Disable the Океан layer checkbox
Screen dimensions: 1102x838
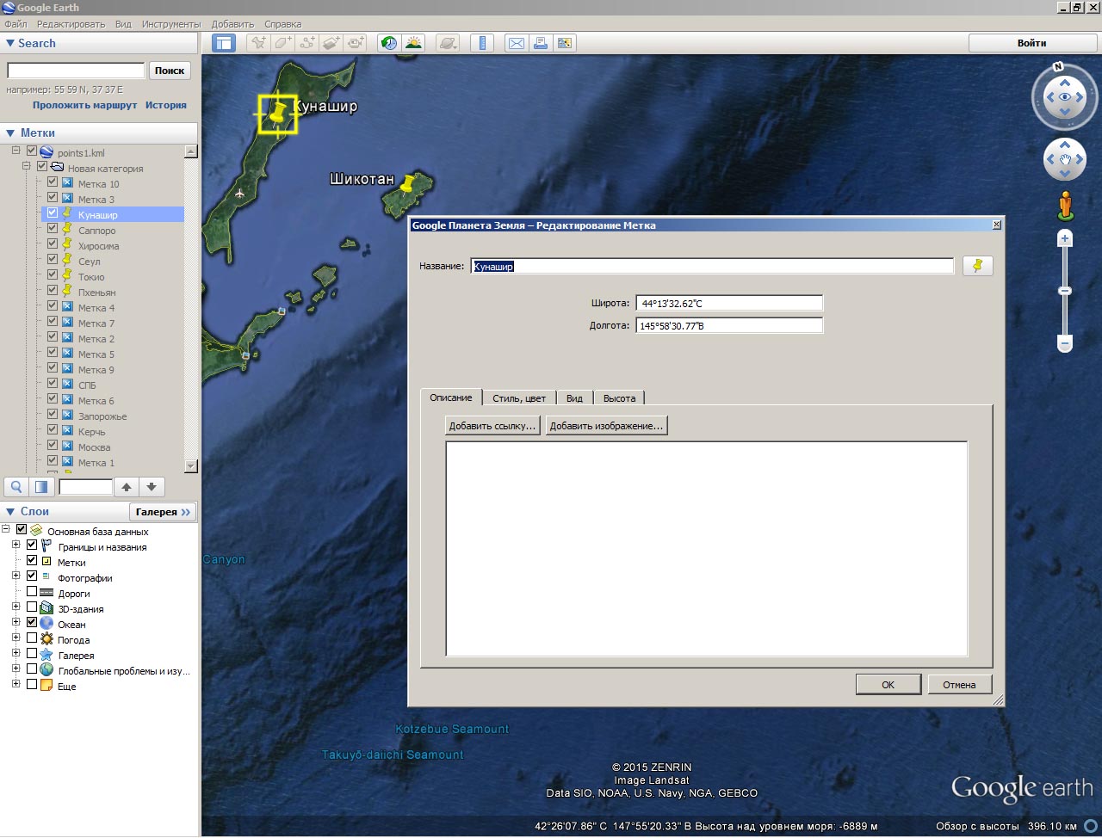click(32, 623)
